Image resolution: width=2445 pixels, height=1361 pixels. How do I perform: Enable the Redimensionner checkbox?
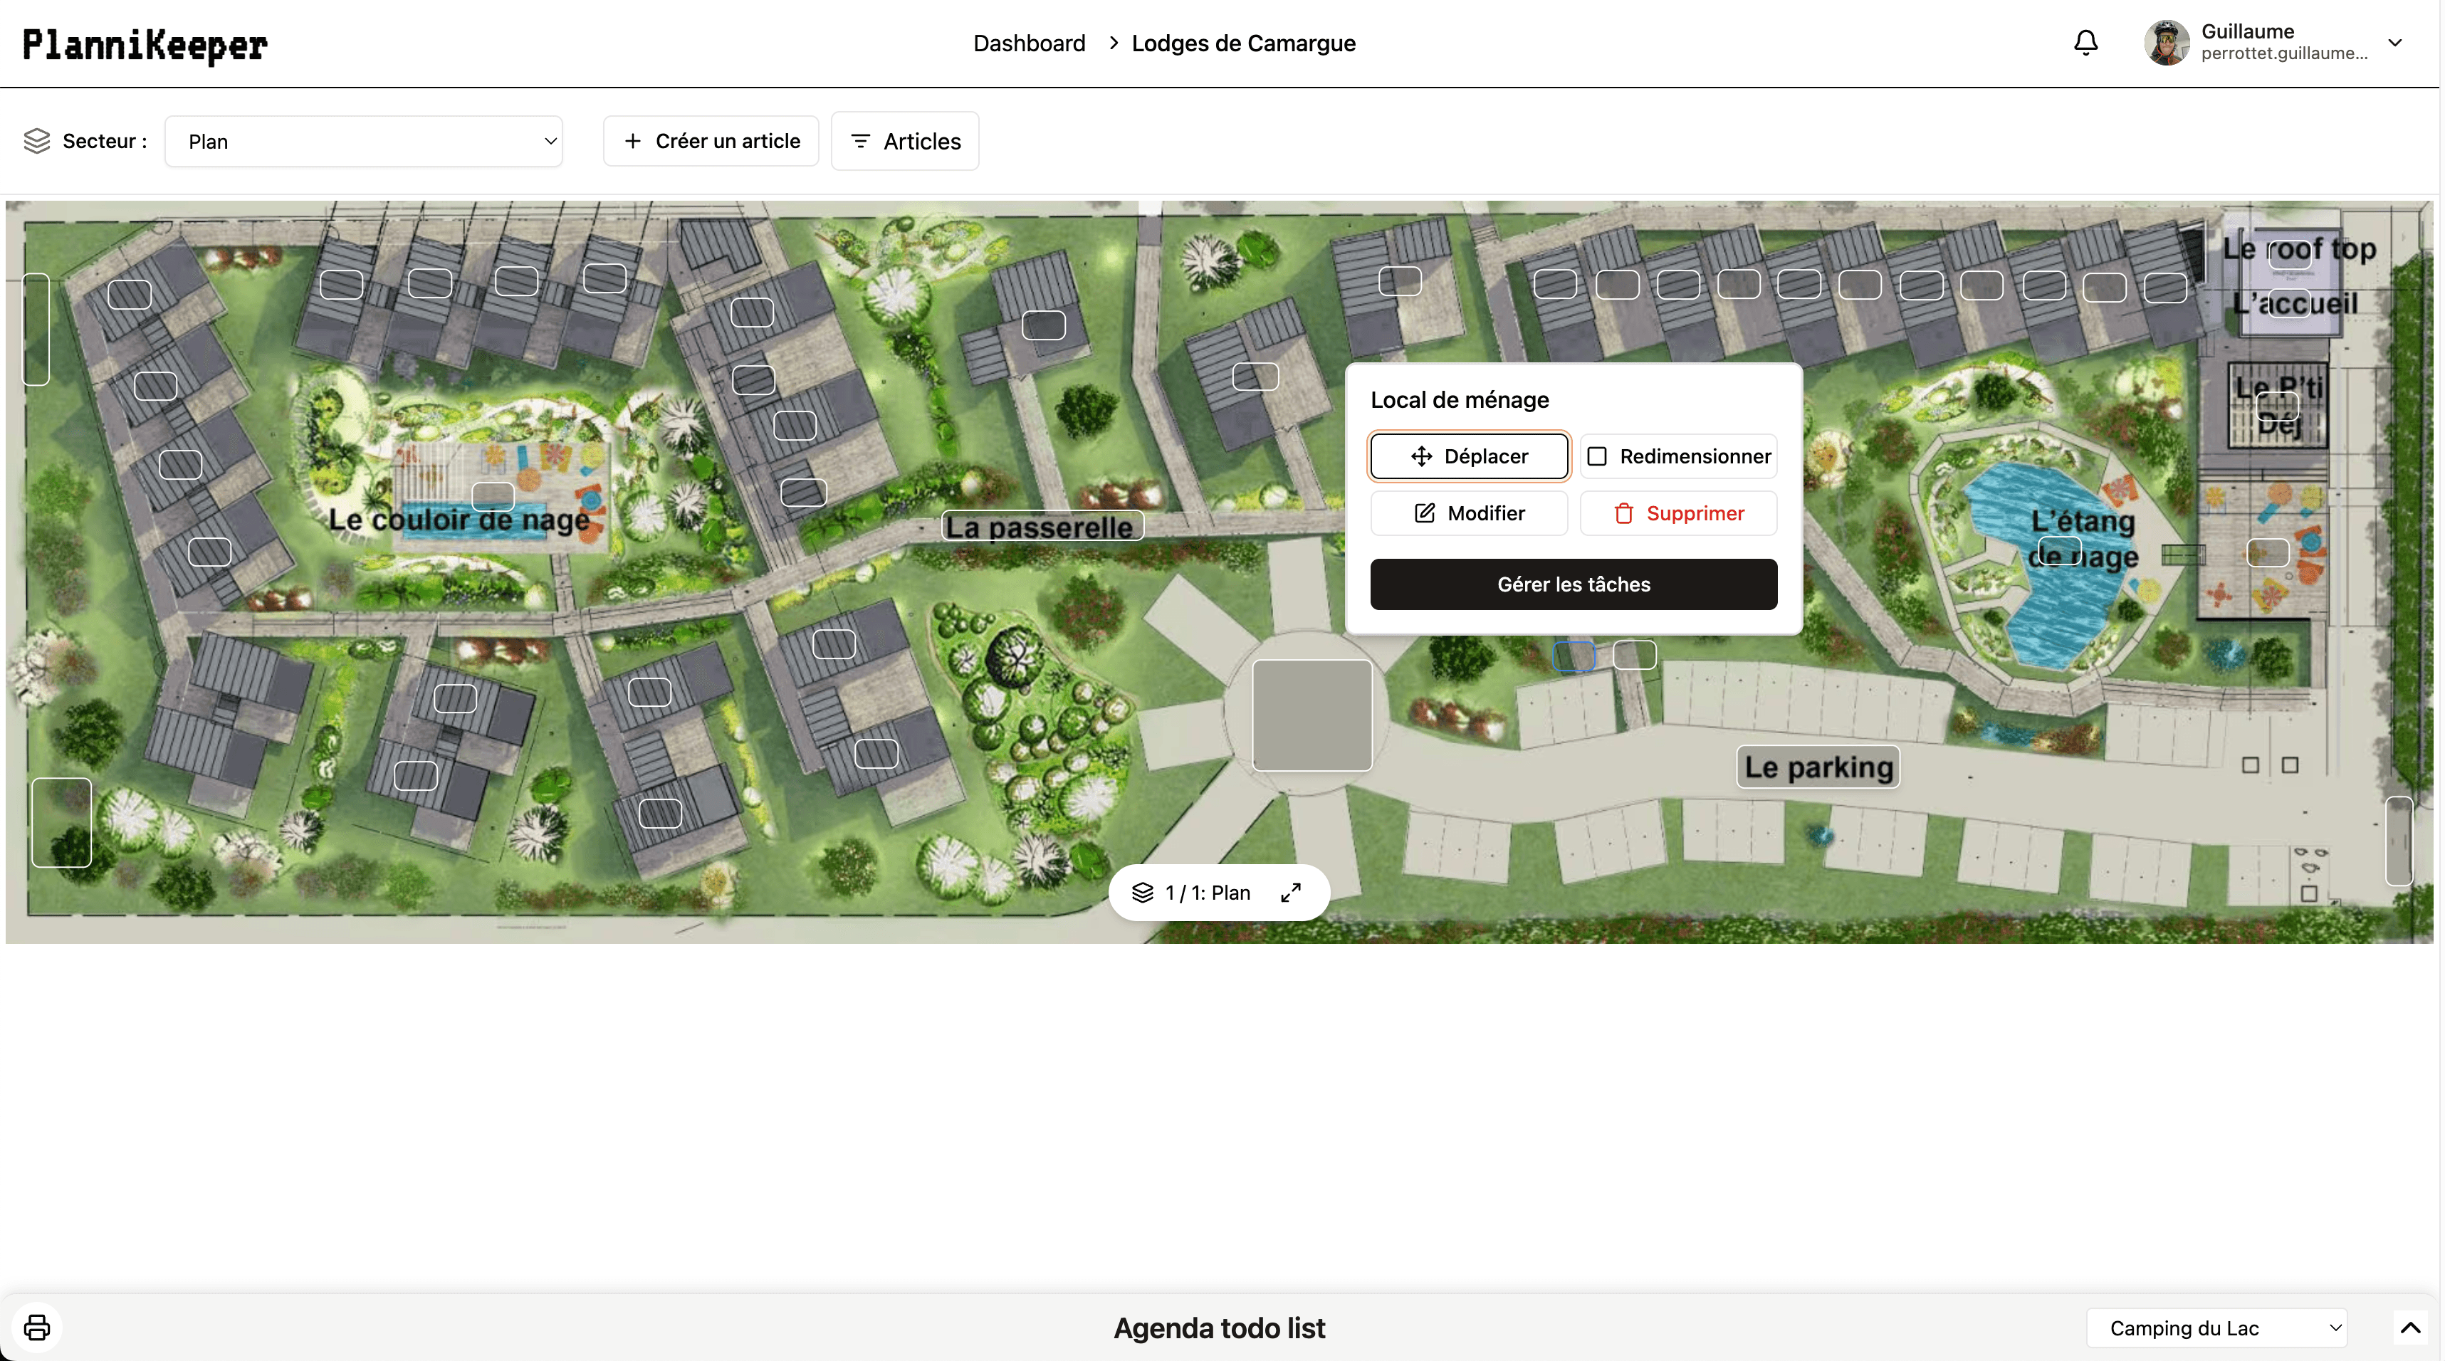pyautogui.click(x=1598, y=456)
